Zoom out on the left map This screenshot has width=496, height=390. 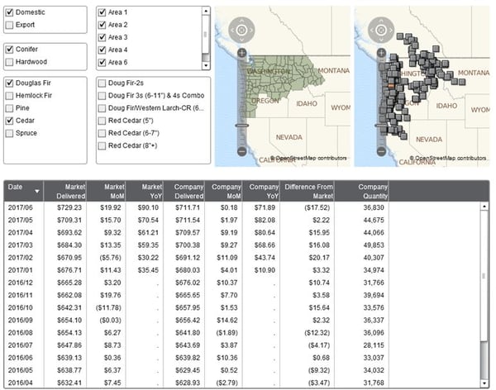(x=241, y=151)
